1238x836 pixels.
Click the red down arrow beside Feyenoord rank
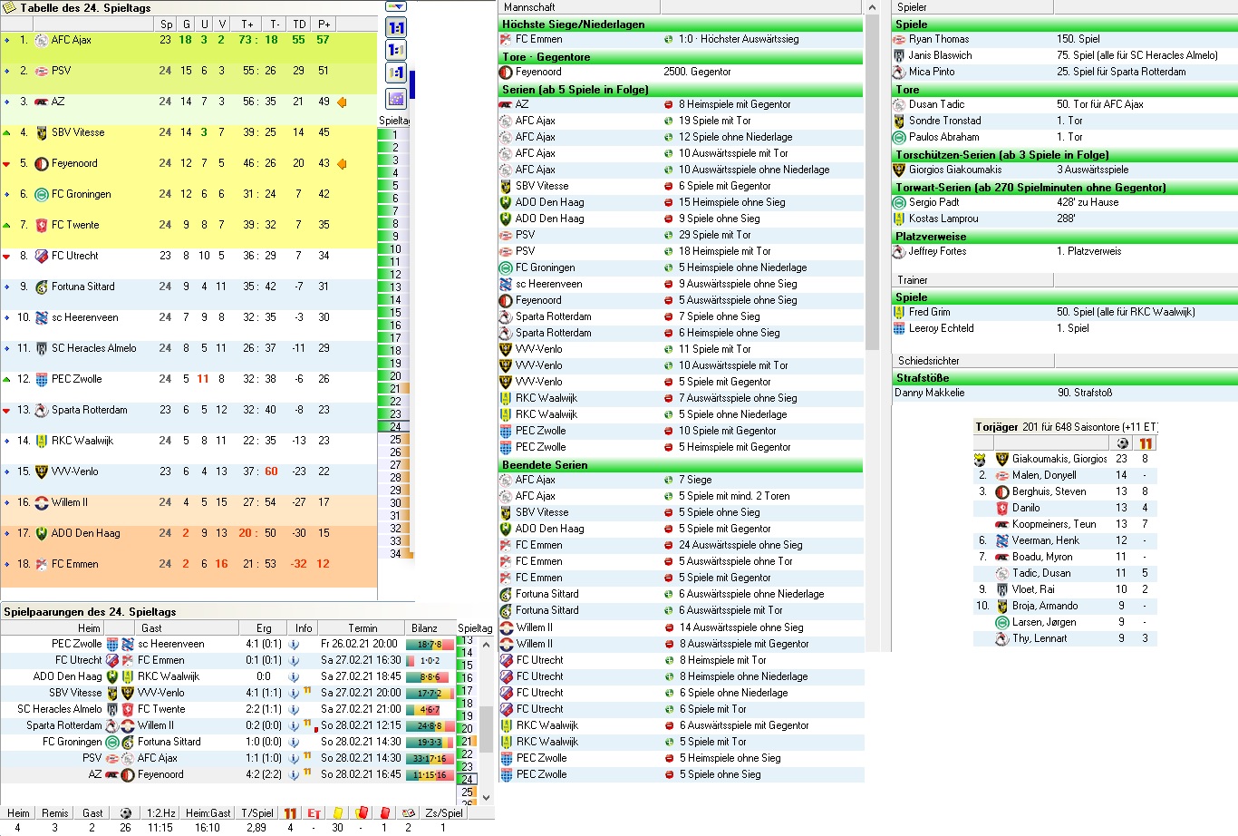click(7, 164)
